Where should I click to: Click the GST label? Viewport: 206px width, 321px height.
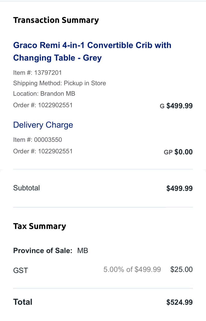20,270
